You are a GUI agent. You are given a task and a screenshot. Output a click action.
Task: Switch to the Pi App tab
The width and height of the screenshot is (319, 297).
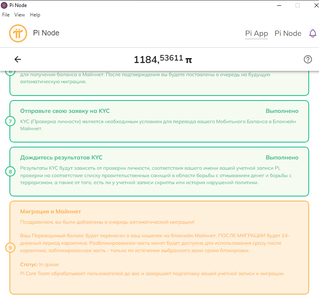(257, 33)
